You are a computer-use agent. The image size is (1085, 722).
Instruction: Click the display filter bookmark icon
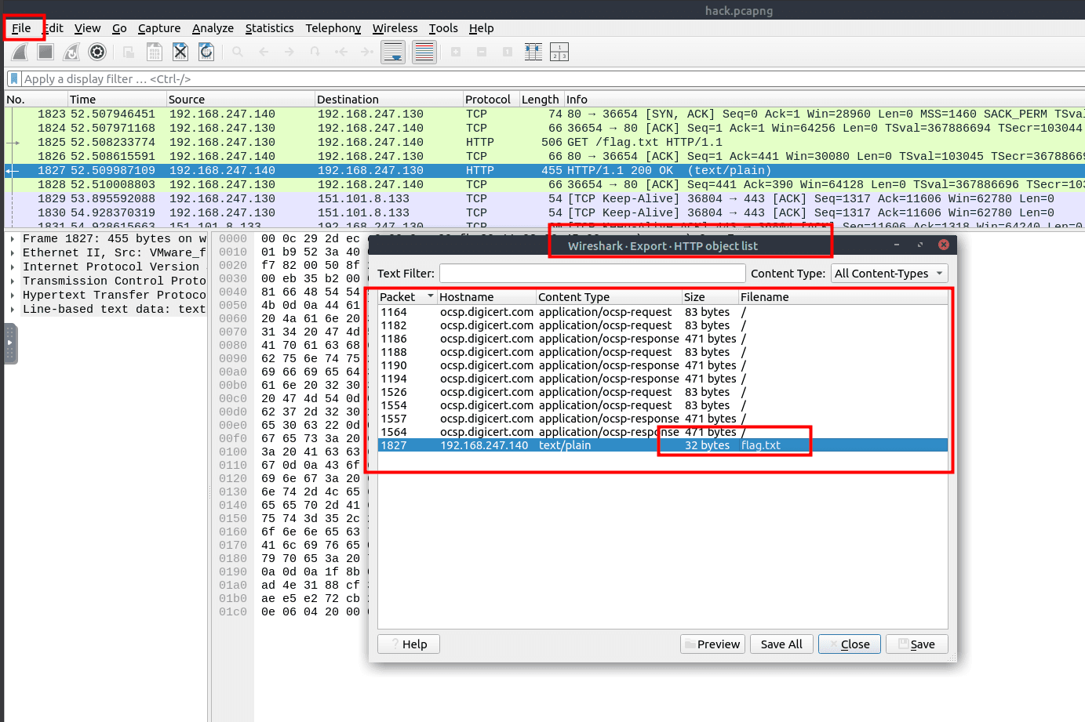click(x=13, y=79)
